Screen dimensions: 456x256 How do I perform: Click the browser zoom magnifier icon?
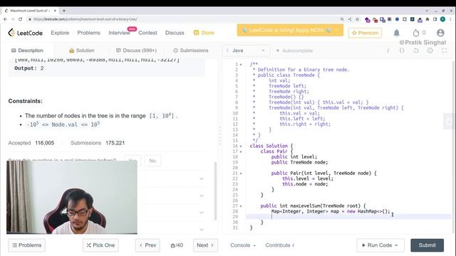click(x=342, y=19)
